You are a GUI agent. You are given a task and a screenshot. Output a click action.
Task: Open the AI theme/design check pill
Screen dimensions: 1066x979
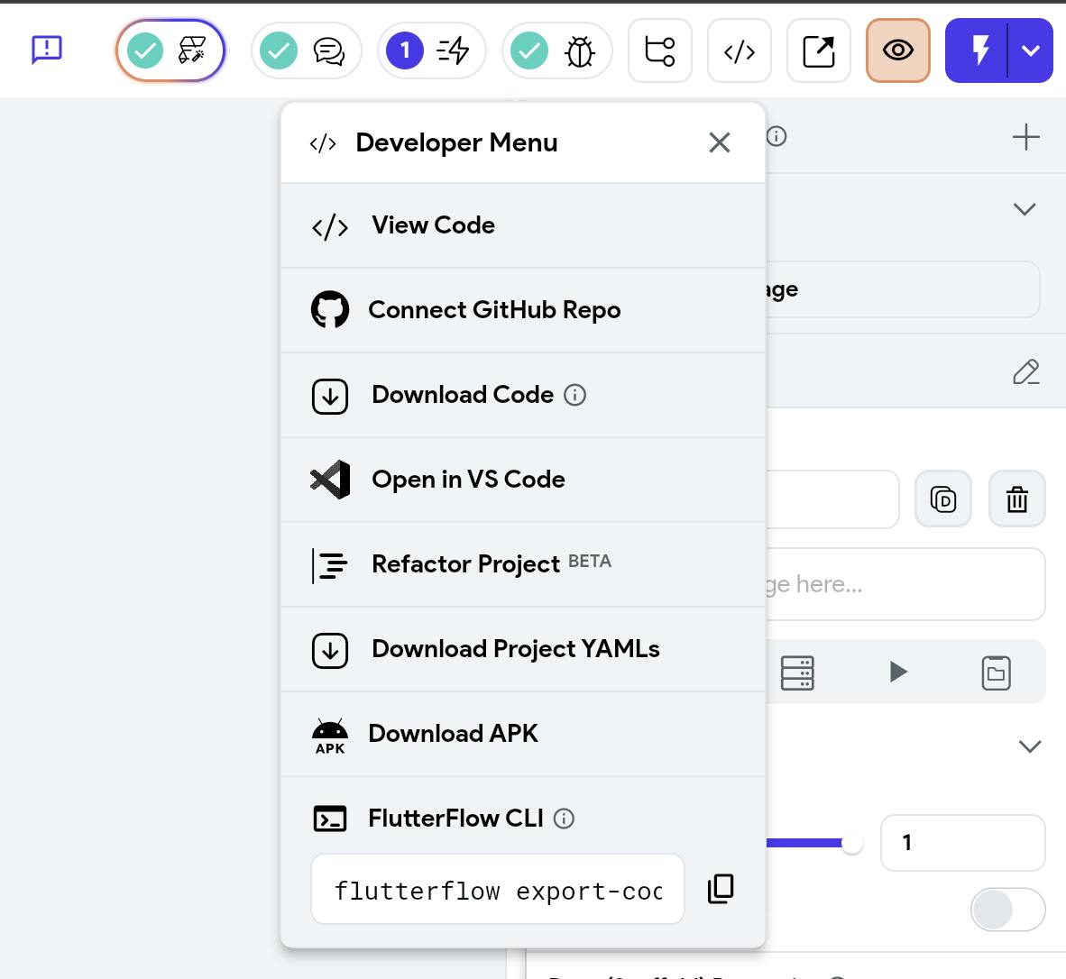170,50
